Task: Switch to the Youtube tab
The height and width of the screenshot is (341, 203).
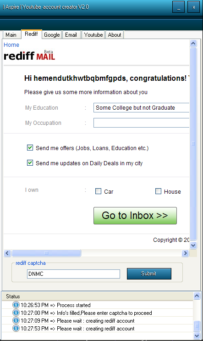Action: coord(93,35)
